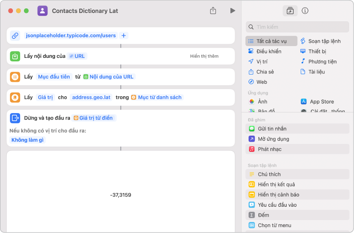
Task: Select Vị trí category
Action: [x=257, y=61]
